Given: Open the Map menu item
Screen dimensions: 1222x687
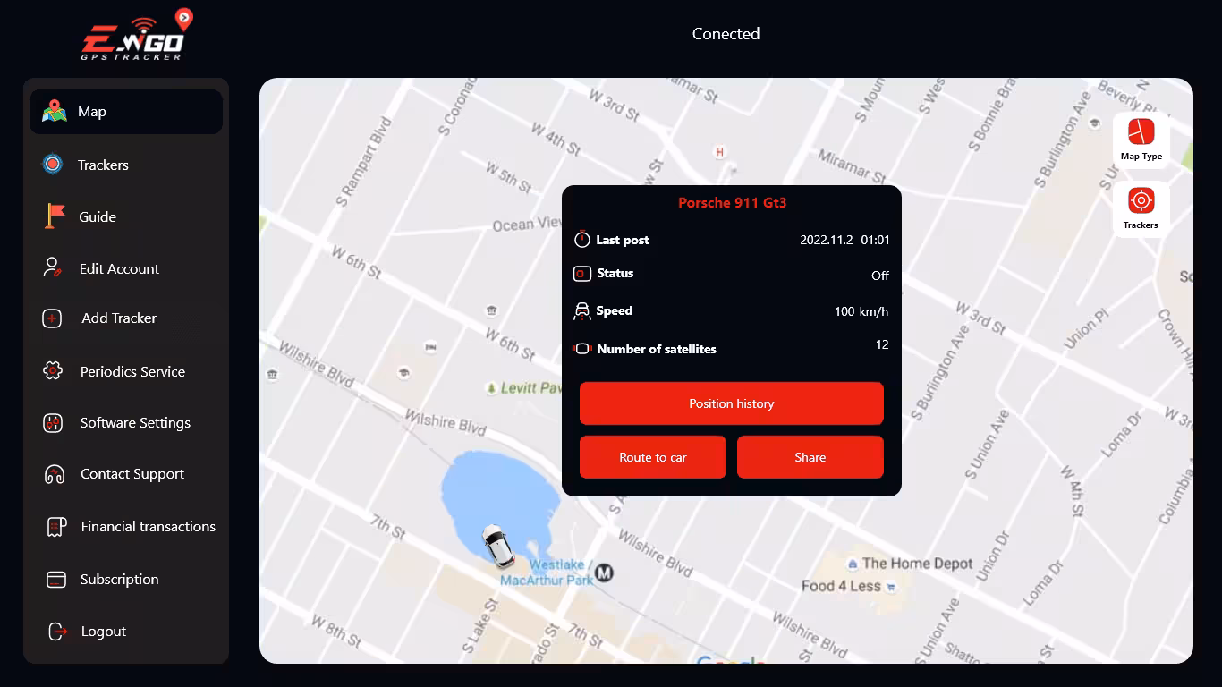Looking at the screenshot, I should [126, 112].
